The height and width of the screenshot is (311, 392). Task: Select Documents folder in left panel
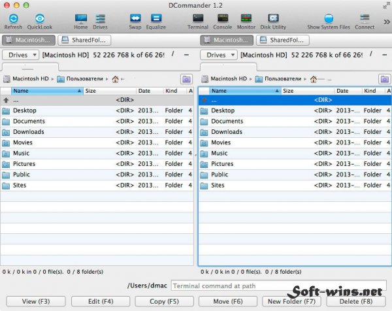click(97, 122)
